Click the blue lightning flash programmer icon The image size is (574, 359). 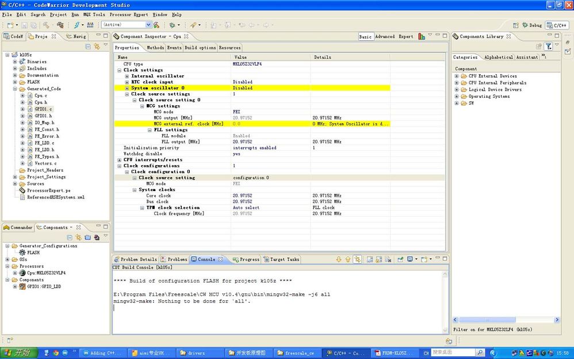click(76, 25)
